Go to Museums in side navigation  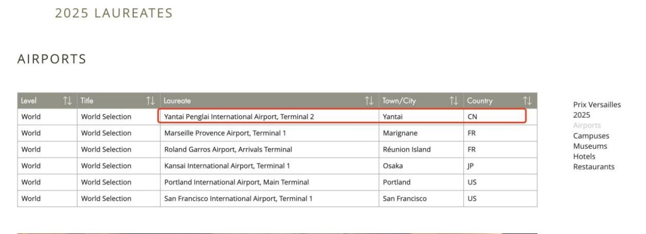[590, 146]
